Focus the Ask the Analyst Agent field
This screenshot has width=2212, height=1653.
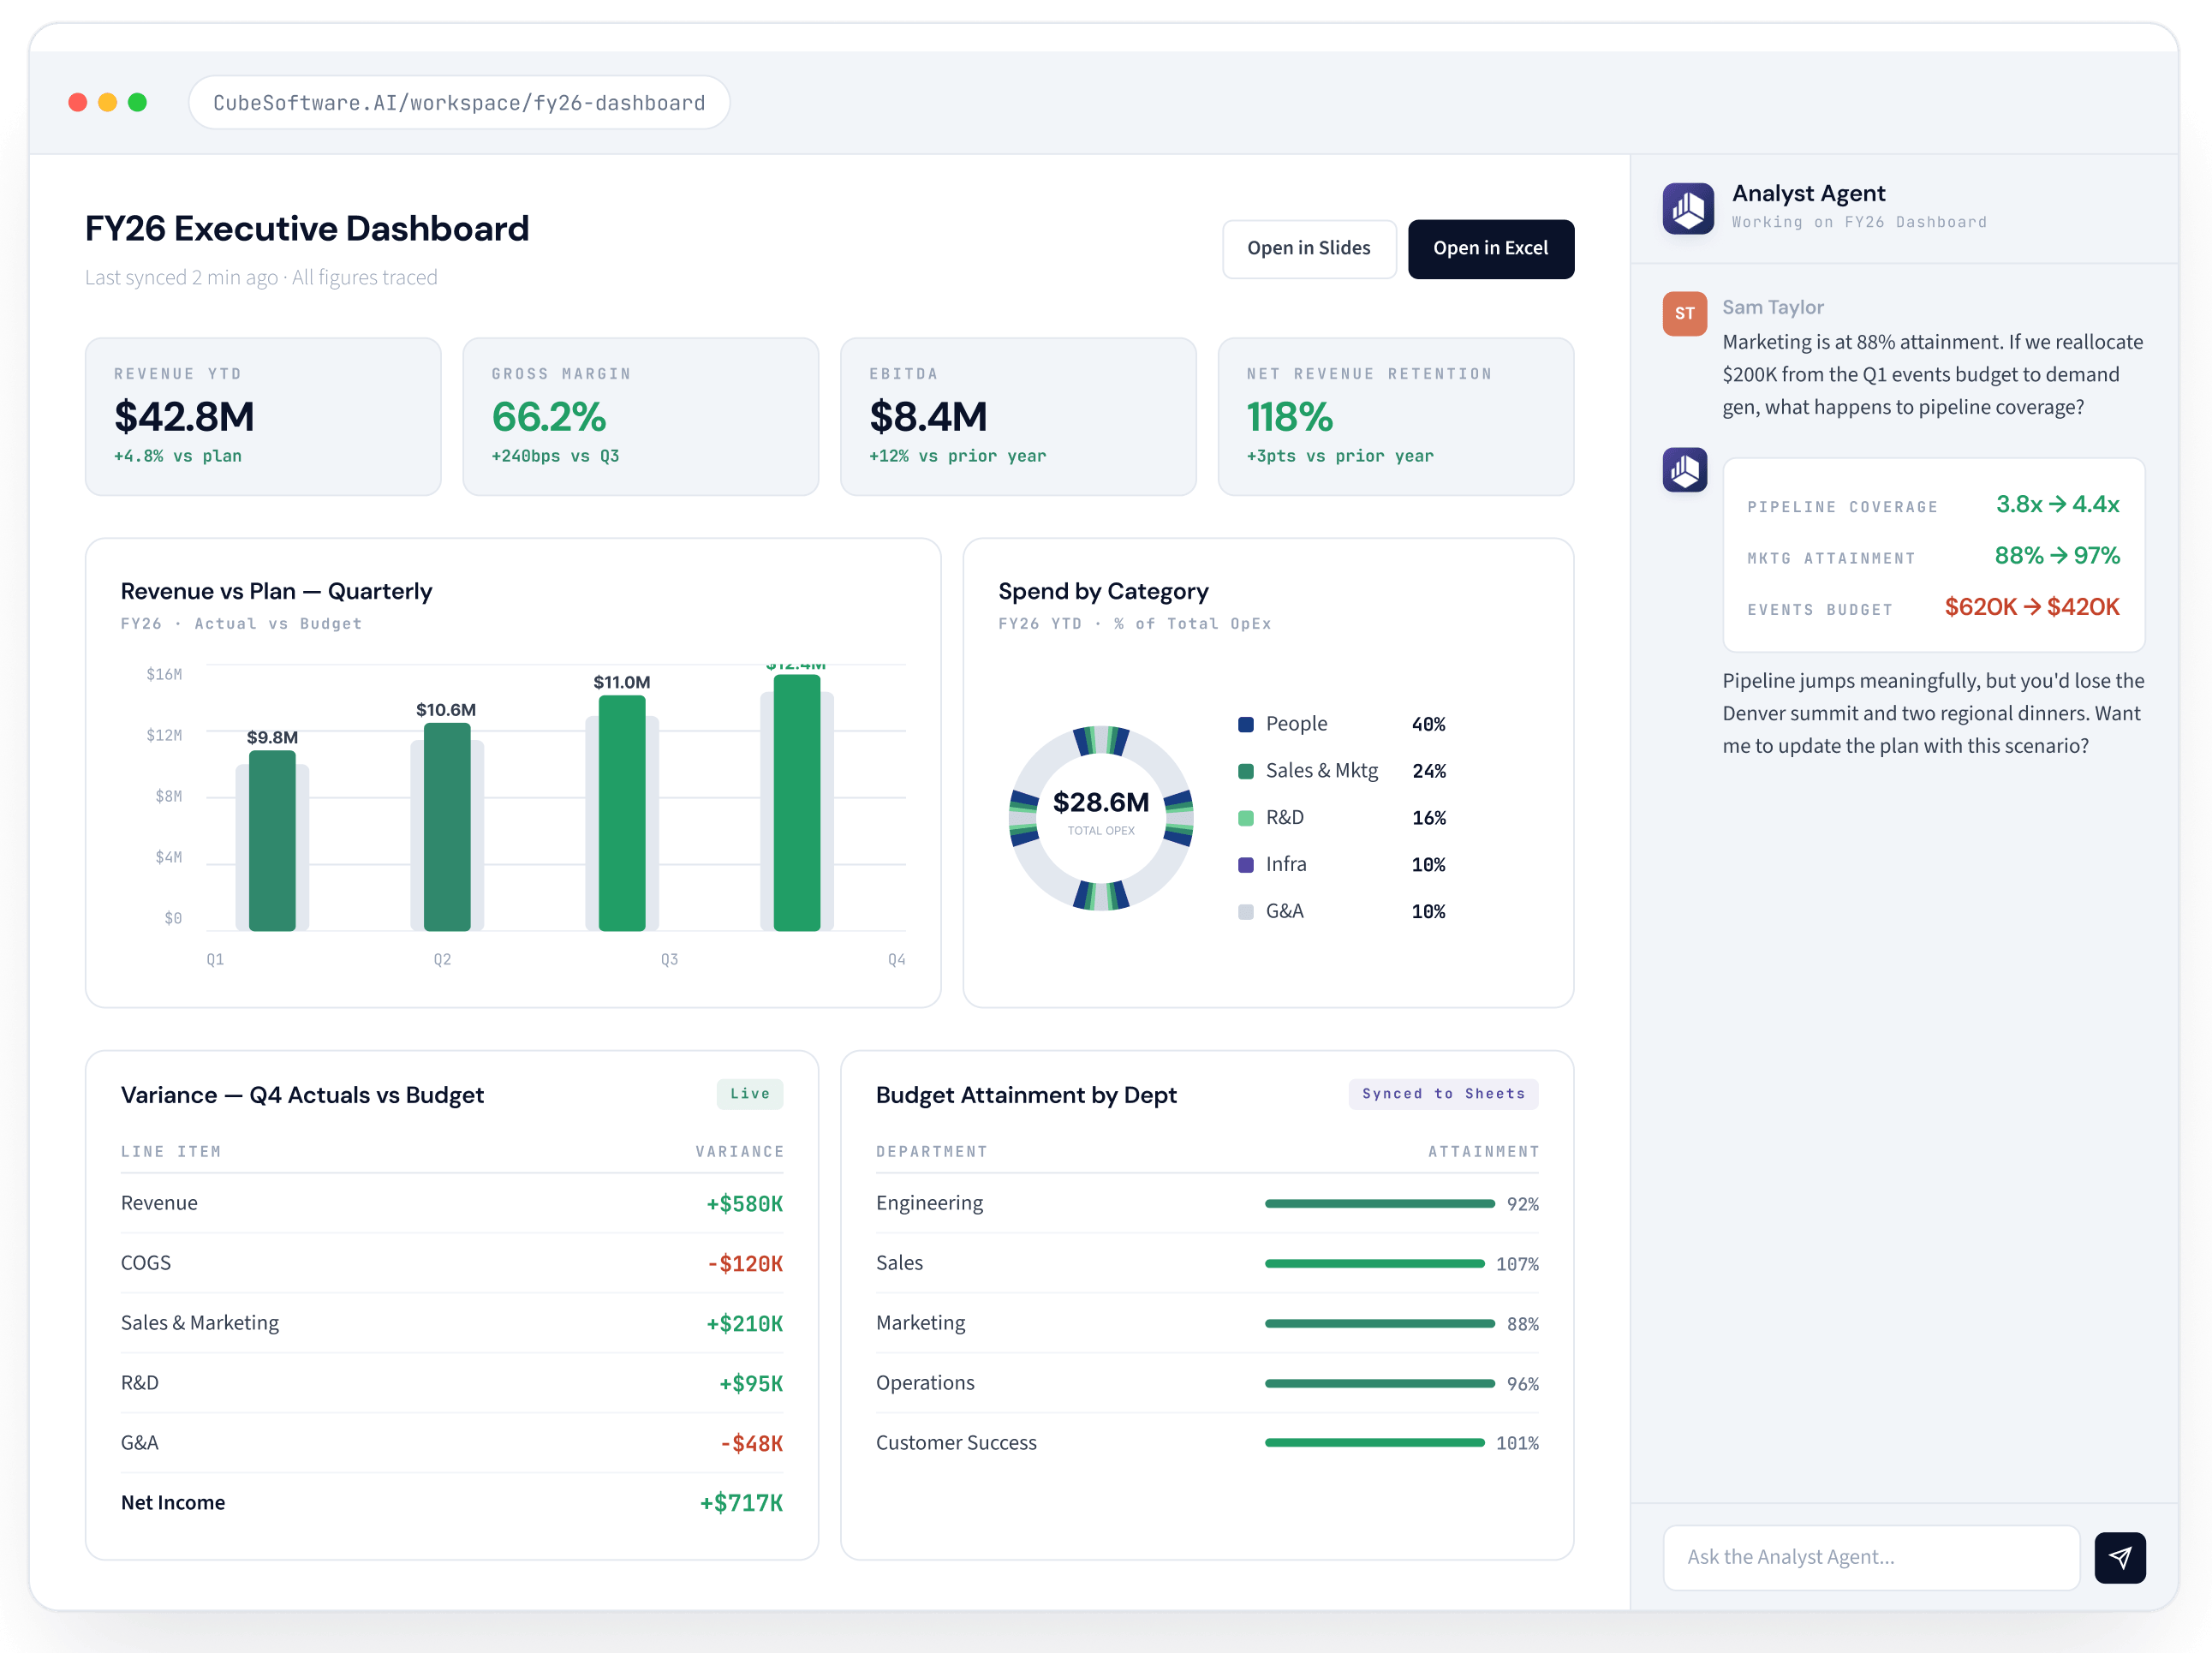(x=1870, y=1556)
